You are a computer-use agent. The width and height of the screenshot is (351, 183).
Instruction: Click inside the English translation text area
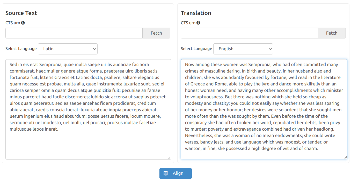264,154
